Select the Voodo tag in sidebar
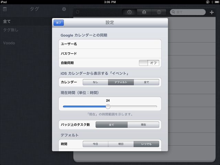Viewport: 220px width, 165px height. [x=9, y=43]
